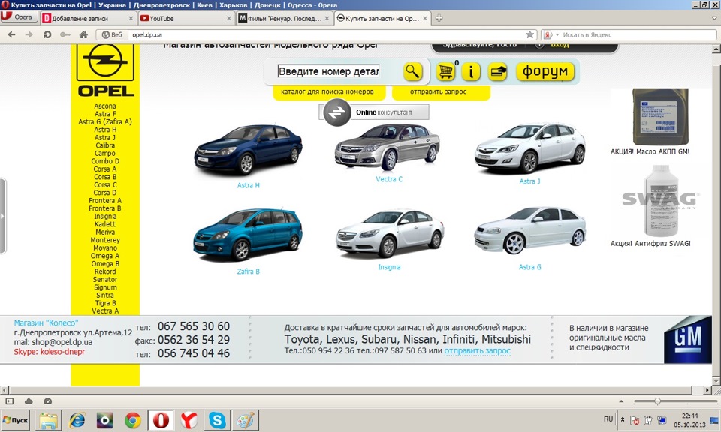Select the blue Zafira B car image
This screenshot has width=721, height=432.
[x=249, y=235]
